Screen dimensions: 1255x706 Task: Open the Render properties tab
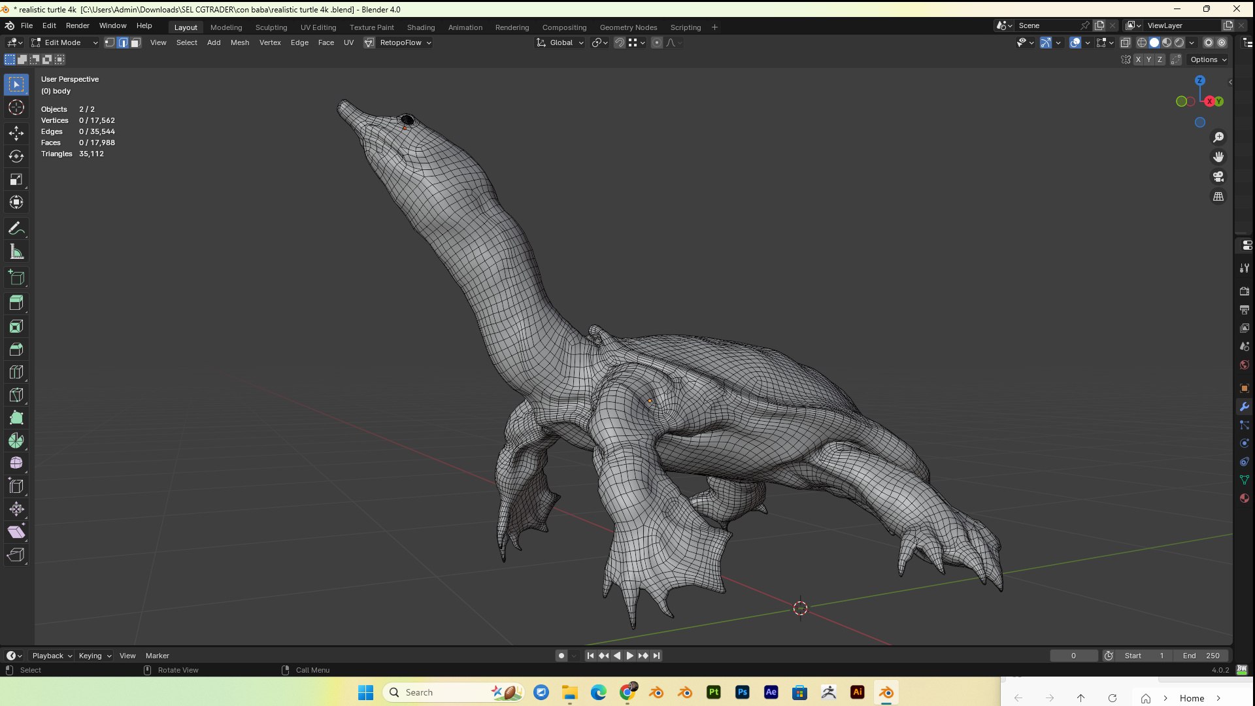point(1245,291)
